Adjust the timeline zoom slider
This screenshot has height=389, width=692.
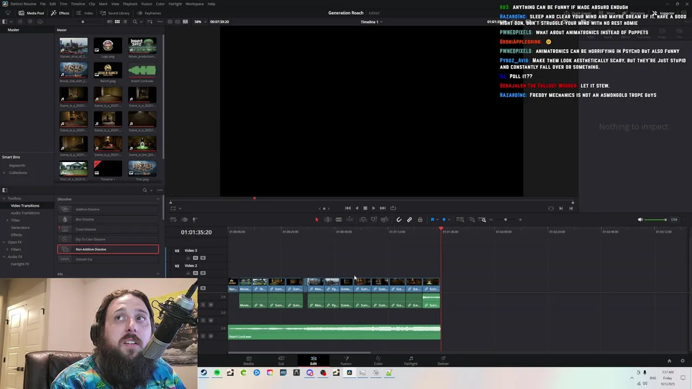click(x=505, y=220)
